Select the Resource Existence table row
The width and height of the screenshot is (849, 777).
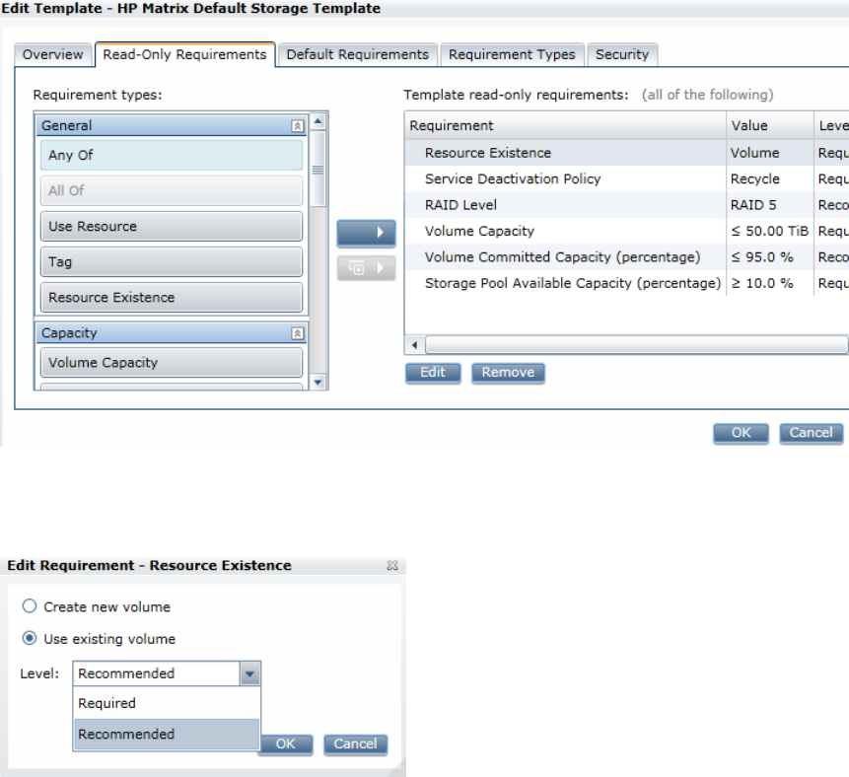[x=626, y=153]
